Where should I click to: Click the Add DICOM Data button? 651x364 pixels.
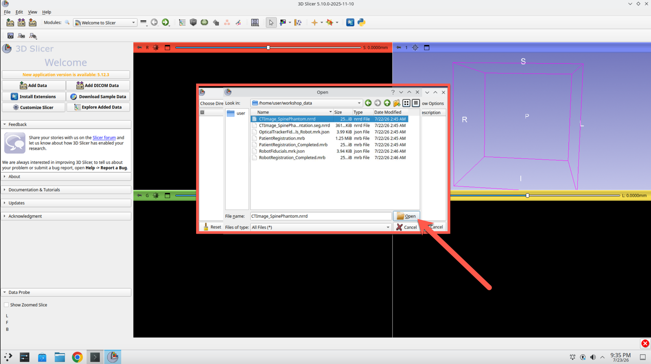click(x=98, y=85)
